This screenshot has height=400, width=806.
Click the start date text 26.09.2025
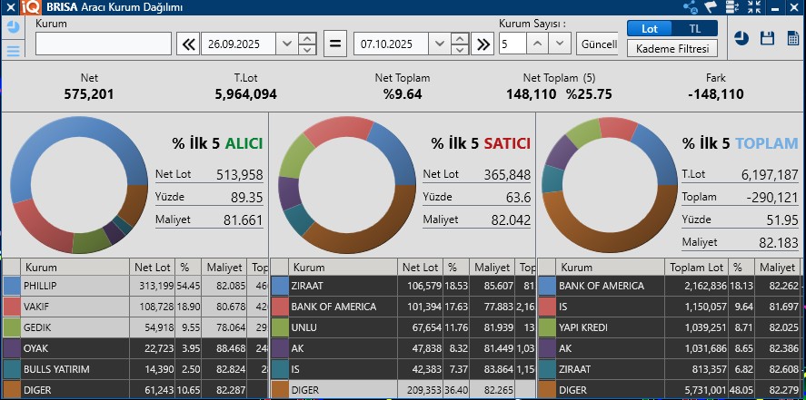[234, 44]
